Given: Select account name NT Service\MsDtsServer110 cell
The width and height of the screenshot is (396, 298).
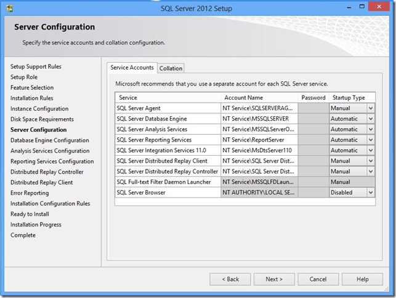Looking at the screenshot, I should coord(259,150).
